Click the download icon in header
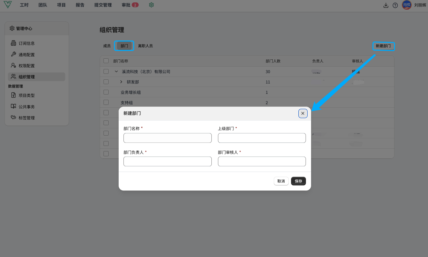 pyautogui.click(x=386, y=5)
